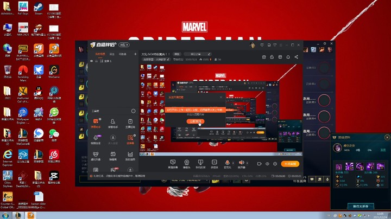Close the champion info panel
This screenshot has height=219, width=391.
tap(387, 137)
